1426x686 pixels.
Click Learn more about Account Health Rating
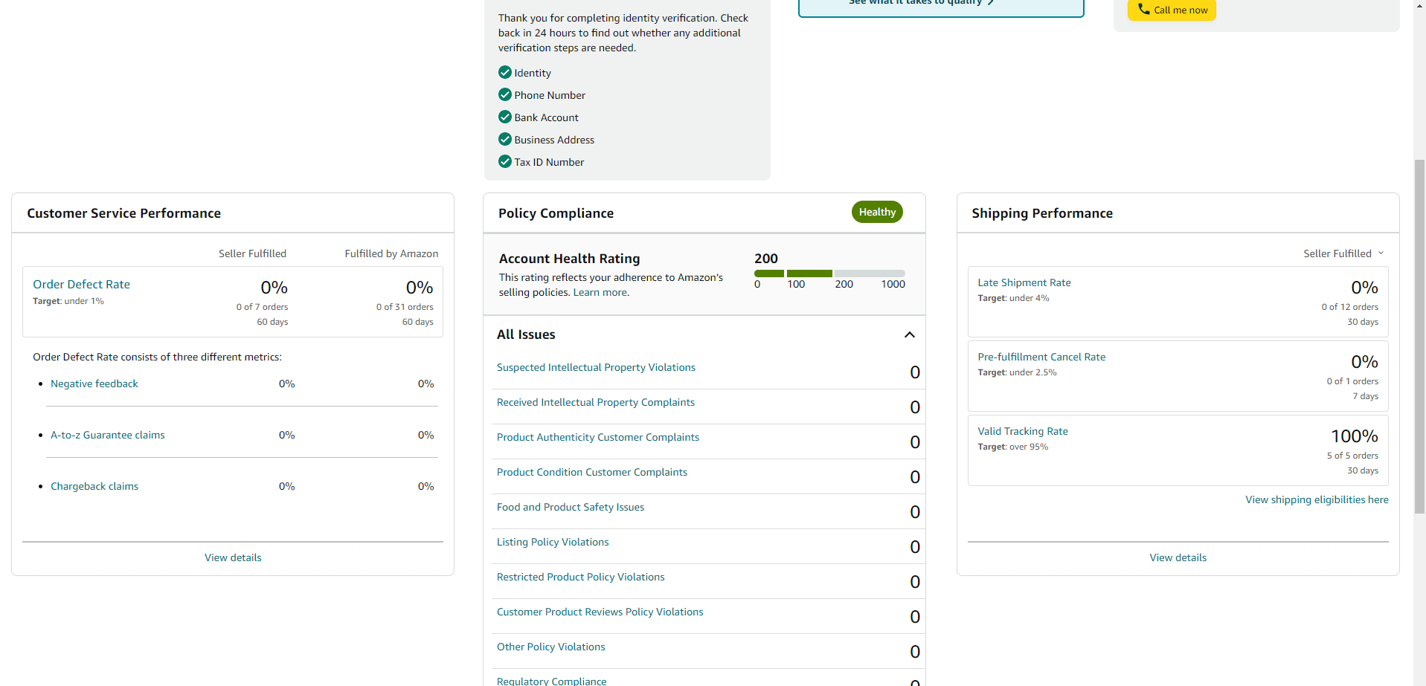click(x=600, y=292)
